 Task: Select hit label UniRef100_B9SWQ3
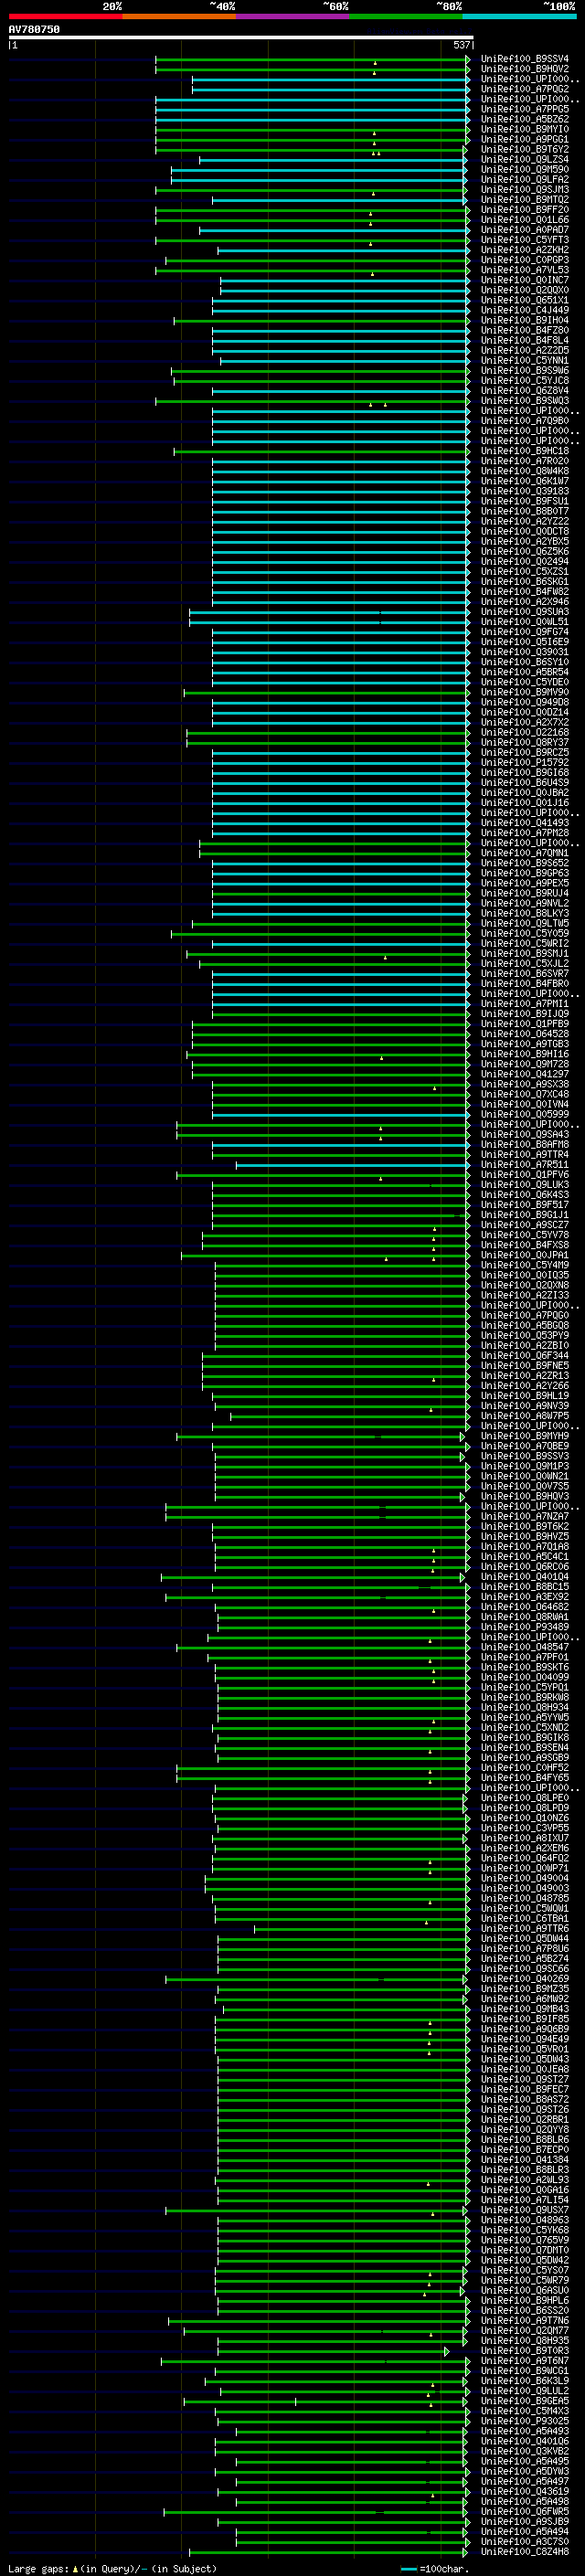(x=525, y=401)
